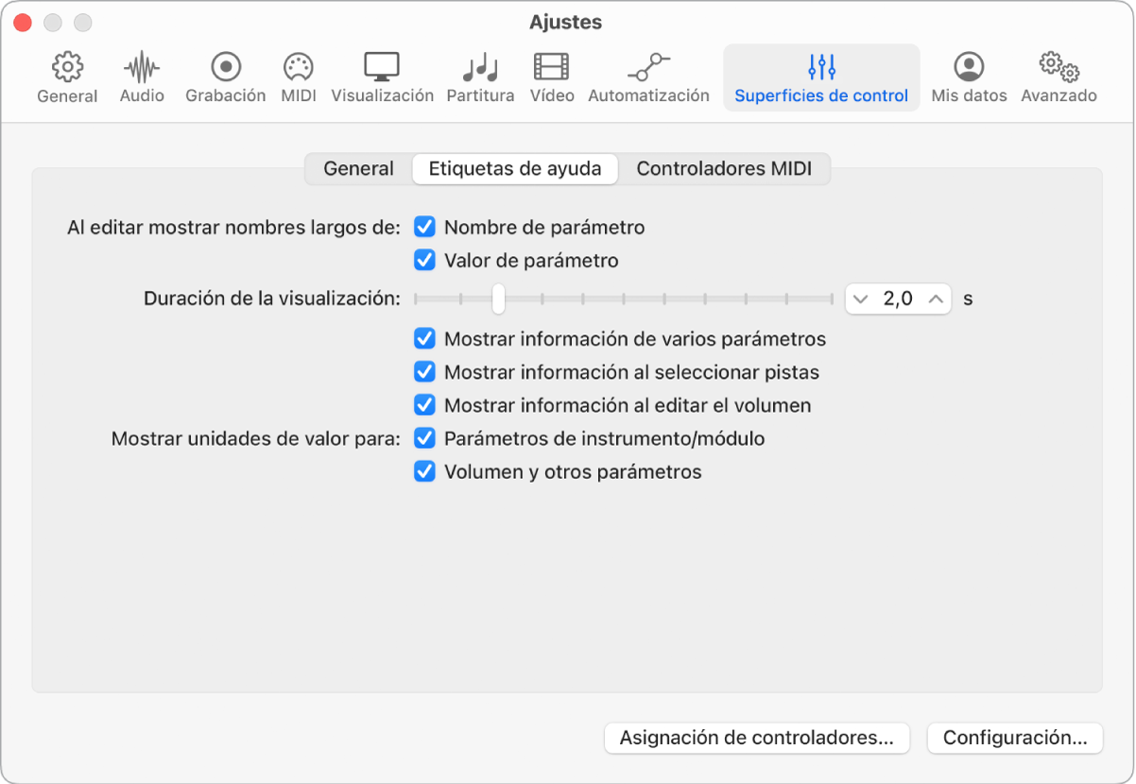Select the Superficies de control pane
Viewport: 1136px width, 784px height.
(821, 77)
